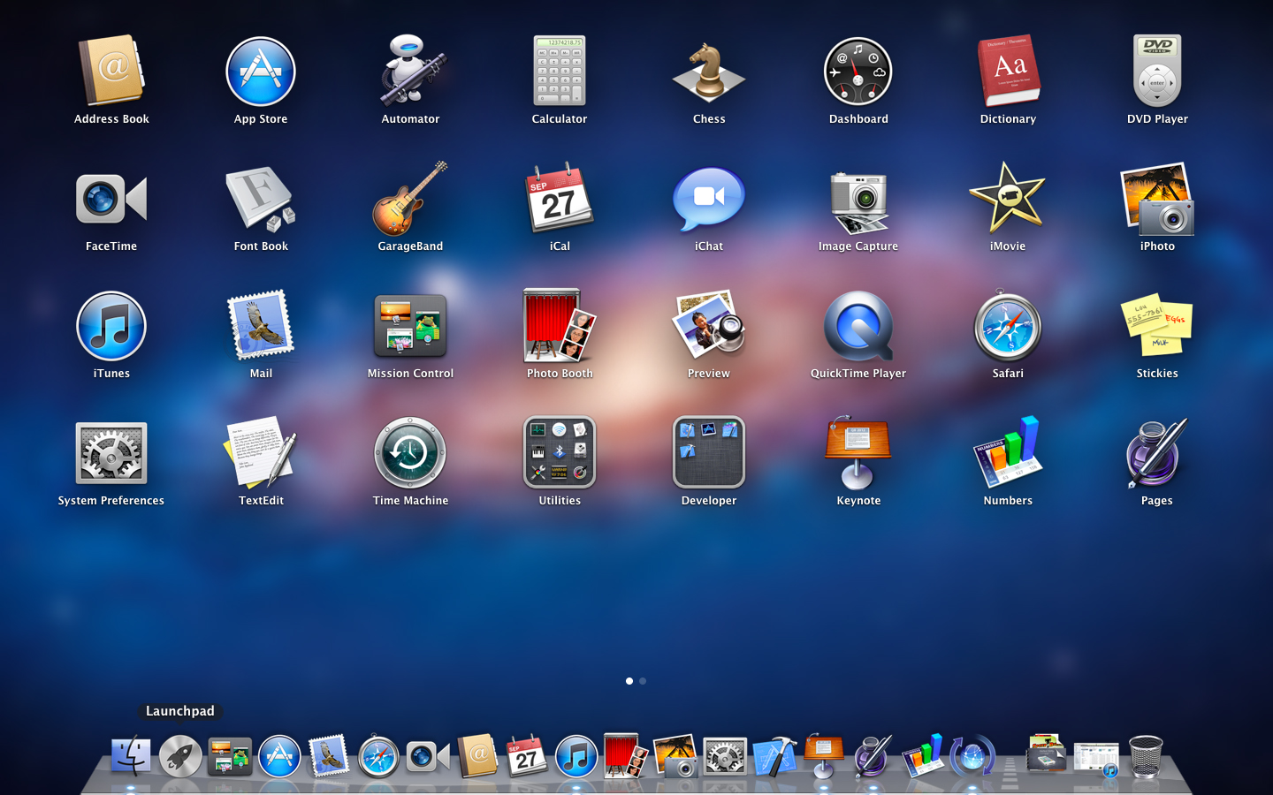Open Image Capture
Viewport: 1273px width, 795px height.
(x=858, y=202)
